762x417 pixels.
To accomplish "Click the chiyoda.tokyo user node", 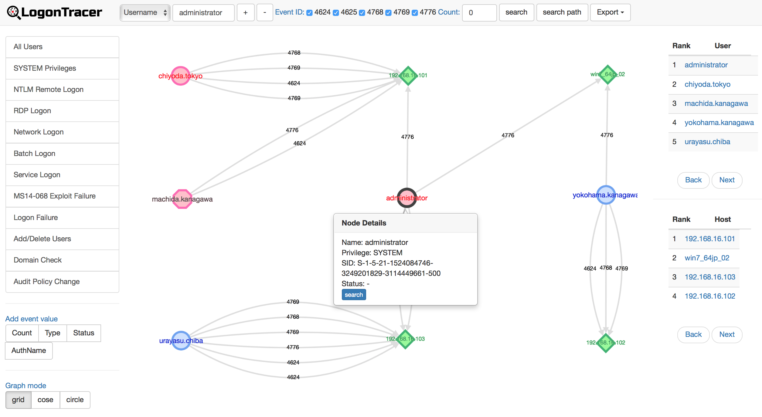I will pyautogui.click(x=180, y=76).
